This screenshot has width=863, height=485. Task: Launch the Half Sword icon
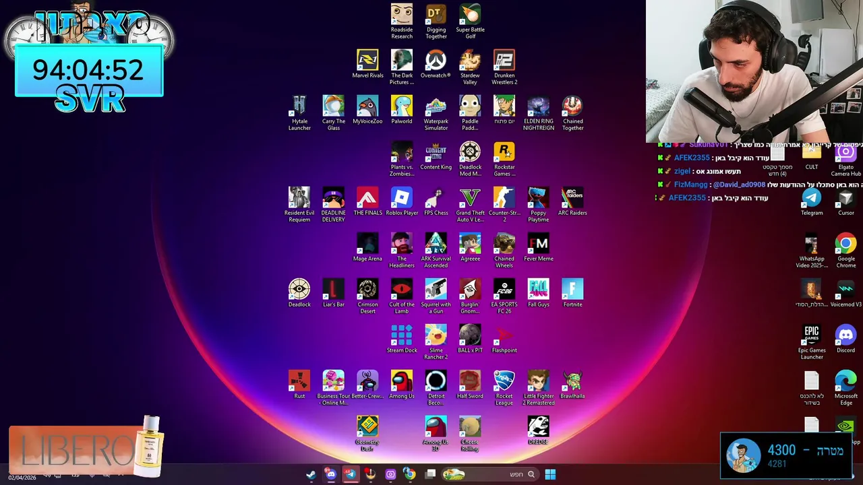[x=471, y=385]
